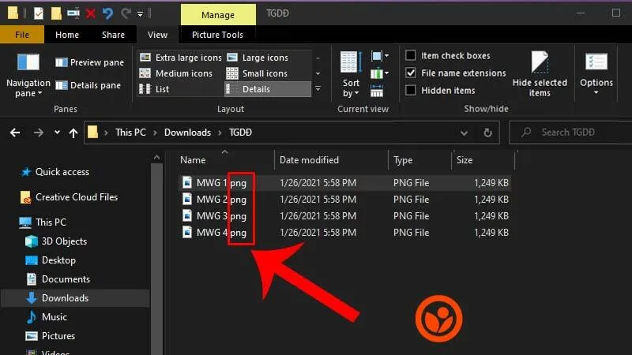Choose Medium icons layout
The height and width of the screenshot is (355, 632).
175,73
